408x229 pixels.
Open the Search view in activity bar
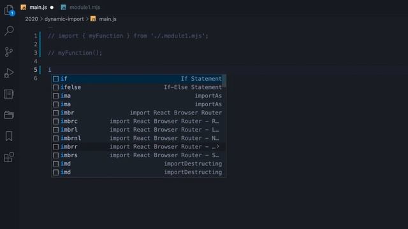coord(9,31)
